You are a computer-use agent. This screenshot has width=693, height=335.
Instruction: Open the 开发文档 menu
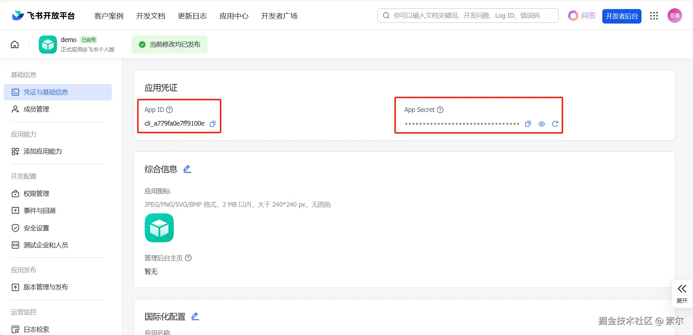[151, 16]
